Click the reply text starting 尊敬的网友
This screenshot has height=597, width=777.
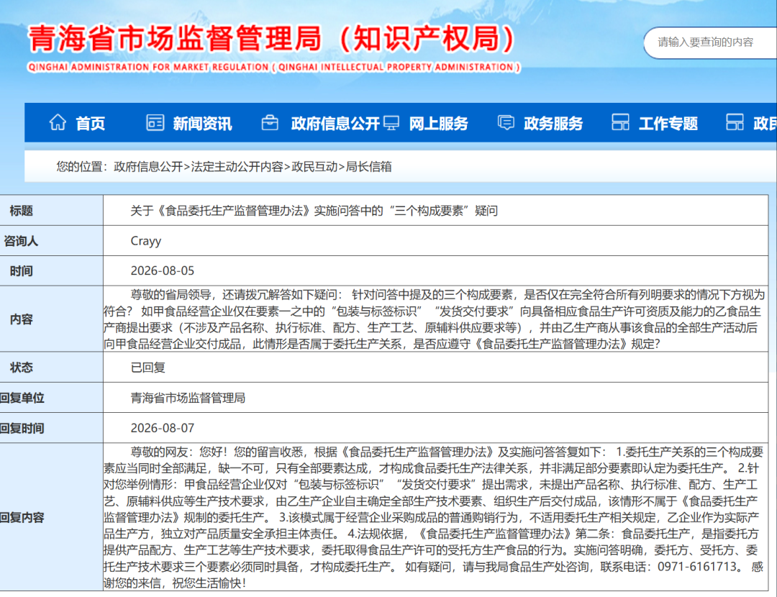pyautogui.click(x=434, y=517)
